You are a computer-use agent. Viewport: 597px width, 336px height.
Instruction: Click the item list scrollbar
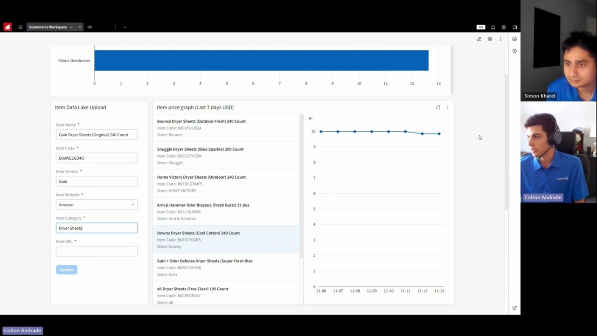(x=301, y=187)
